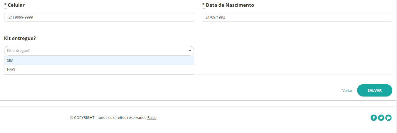The image size is (397, 133).
Task: Click the Kit entregue? section heading
Action: pyautogui.click(x=20, y=39)
